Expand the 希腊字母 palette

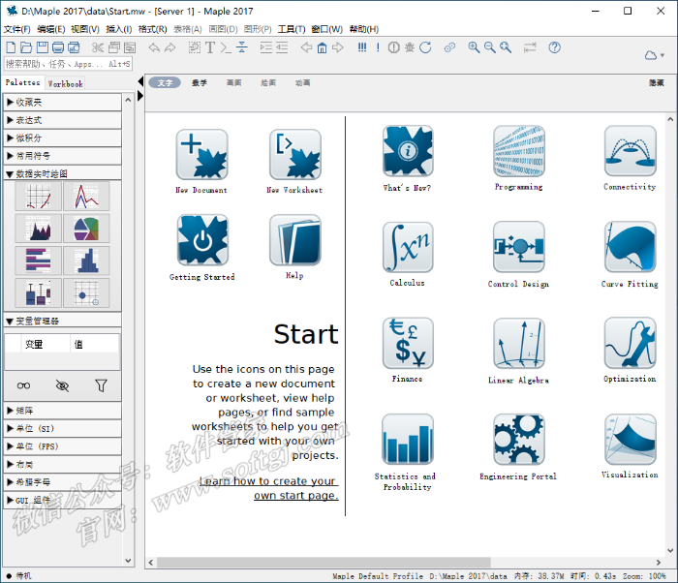(x=63, y=482)
